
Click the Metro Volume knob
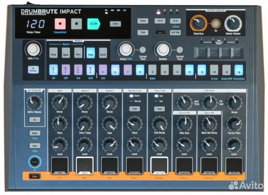34,102
